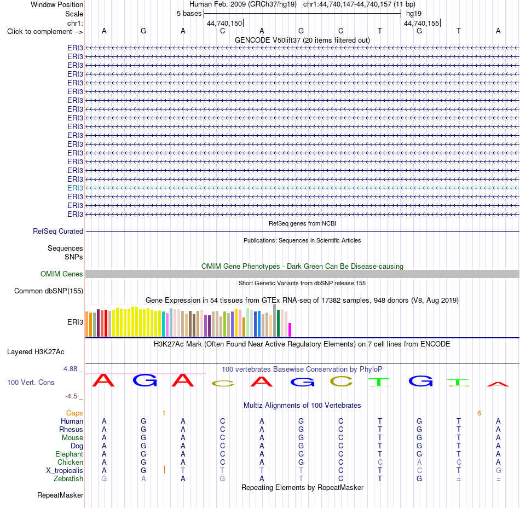The image size is (520, 508).
Task: Open the GENCODE V50lift37 track title
Action: (302, 40)
